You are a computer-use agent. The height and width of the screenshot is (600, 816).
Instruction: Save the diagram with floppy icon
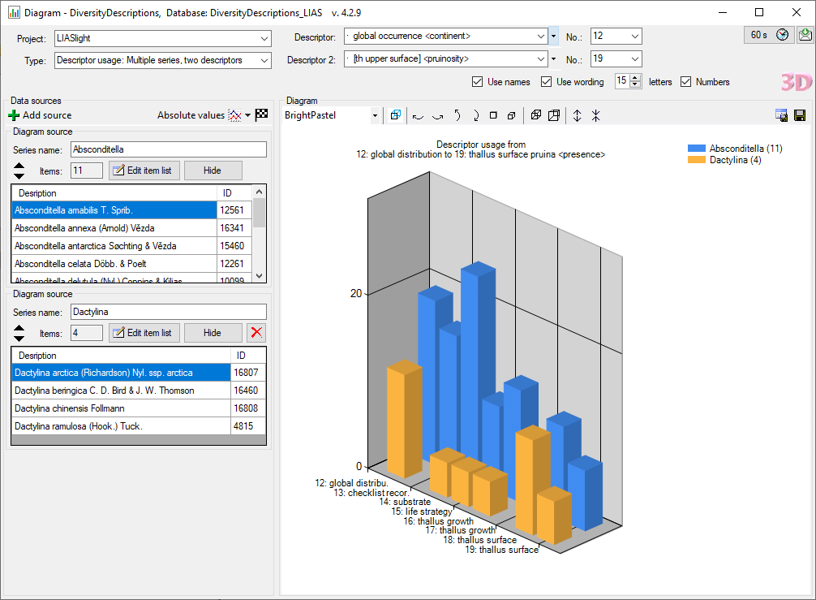800,115
